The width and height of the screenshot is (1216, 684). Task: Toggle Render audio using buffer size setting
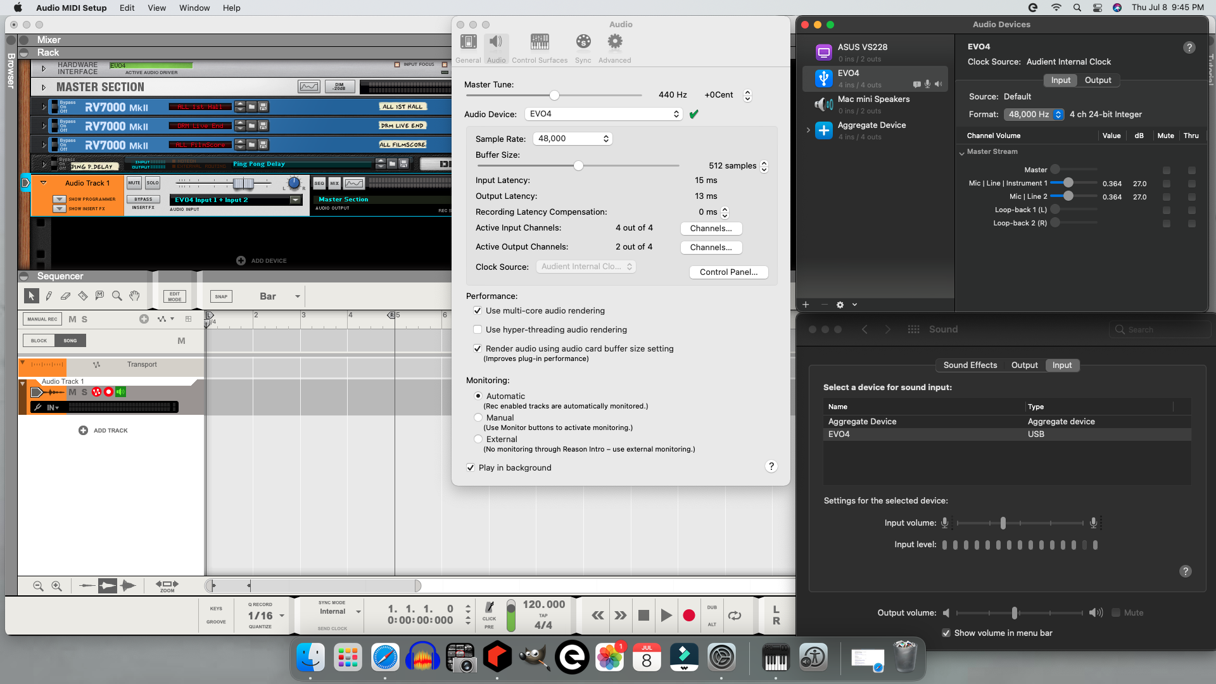click(478, 349)
